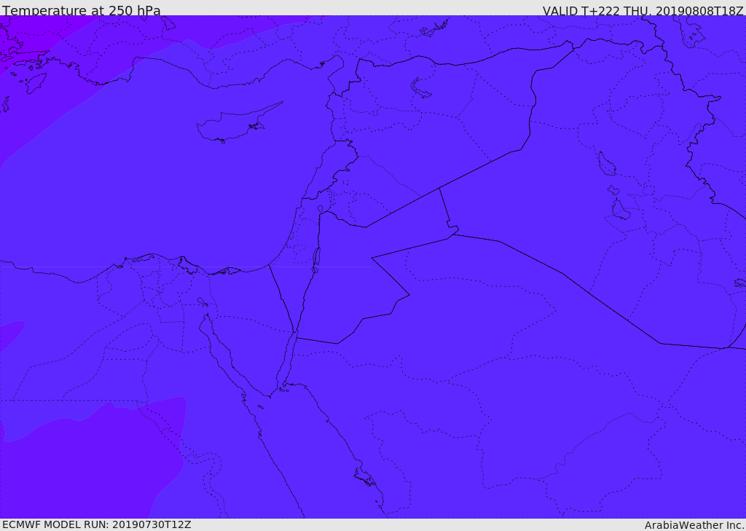The height and width of the screenshot is (531, 746).
Task: Click 'ECMWF MODEL RUN: 20190730T12Z' footer text
Action: [x=97, y=525]
